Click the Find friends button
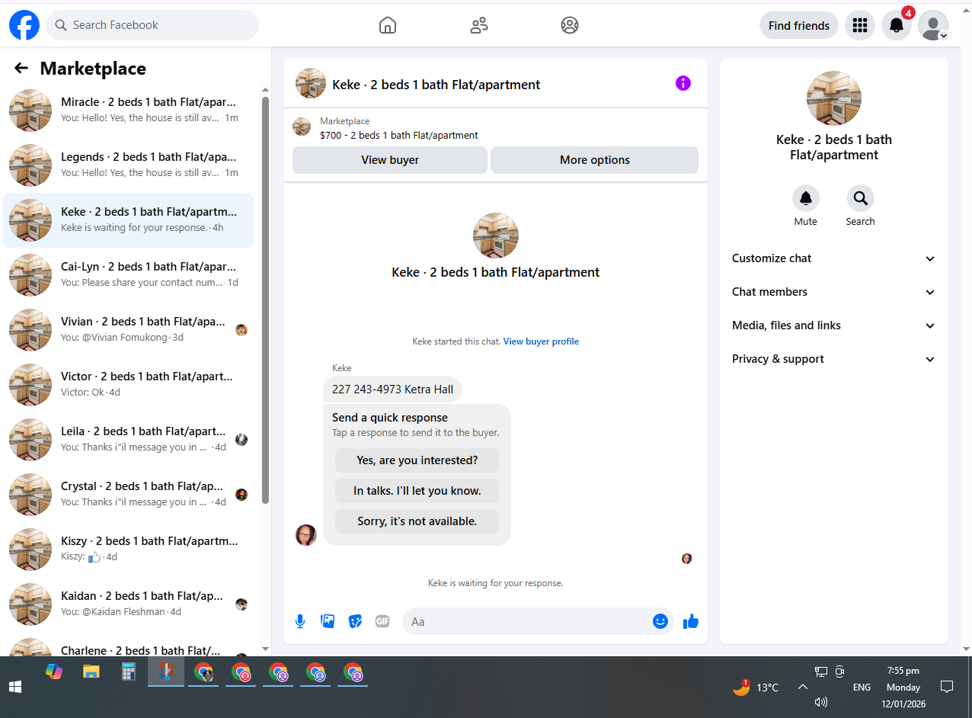 [799, 25]
